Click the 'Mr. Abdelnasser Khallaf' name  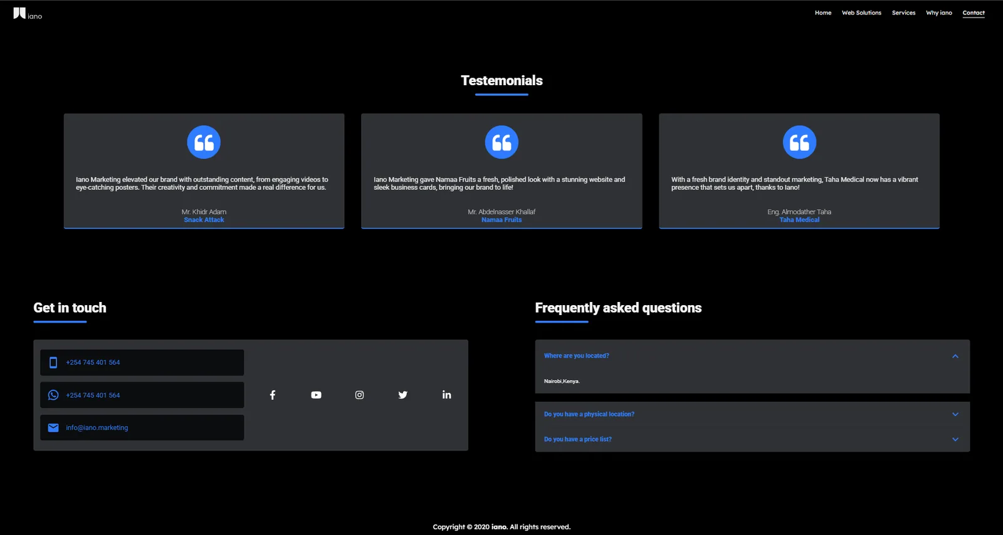[x=501, y=212]
